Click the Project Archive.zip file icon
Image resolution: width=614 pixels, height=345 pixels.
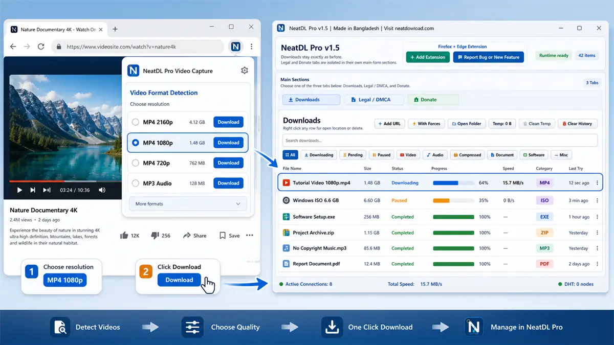point(287,233)
